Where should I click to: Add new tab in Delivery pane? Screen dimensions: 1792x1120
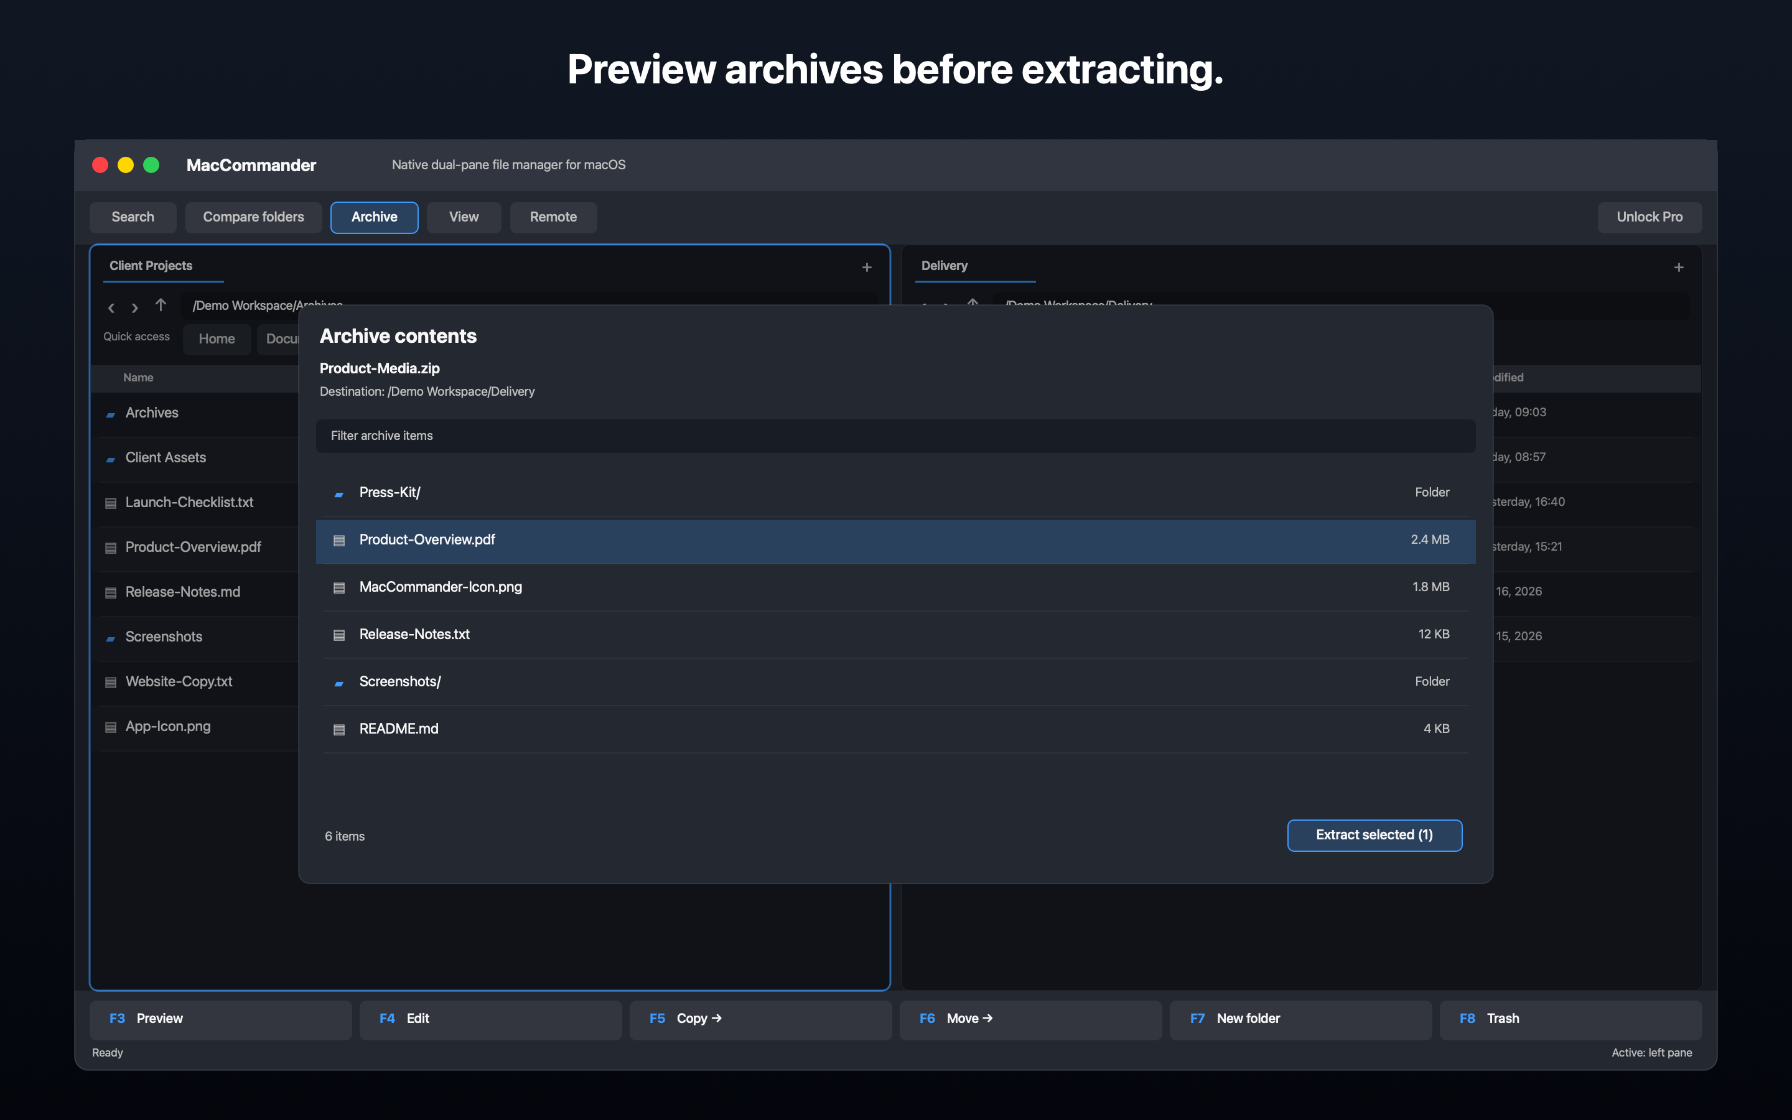click(x=1679, y=268)
